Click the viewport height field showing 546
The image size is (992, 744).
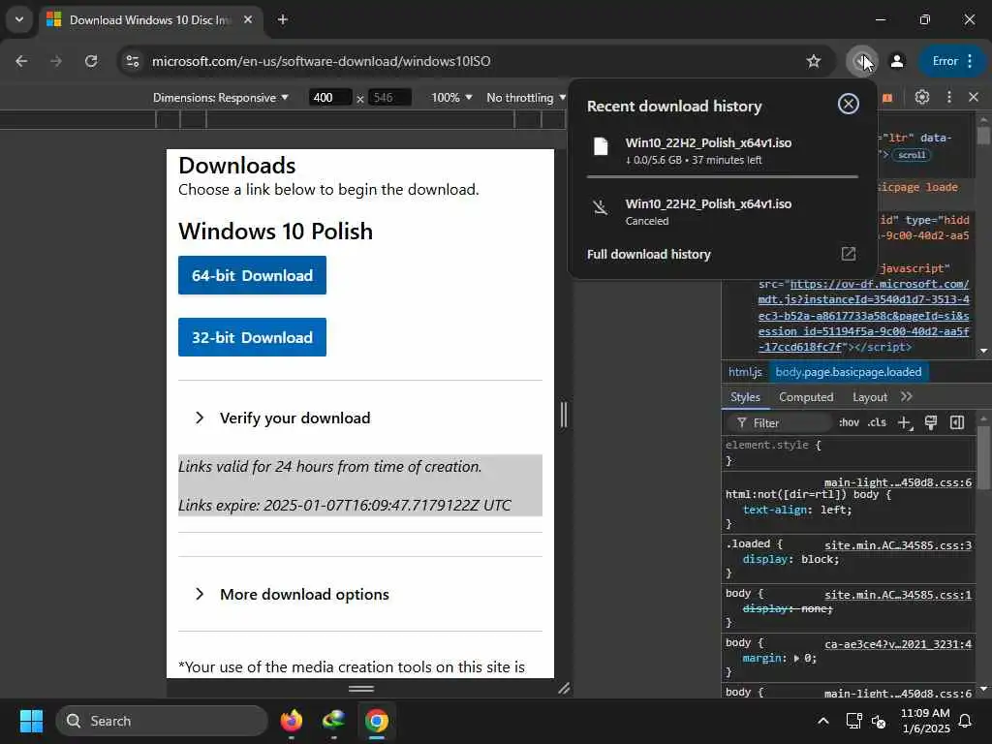tap(389, 98)
